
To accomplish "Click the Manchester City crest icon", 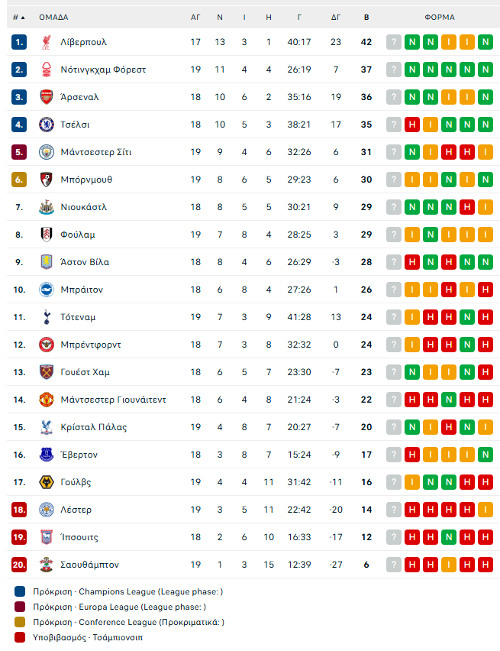I will (x=46, y=152).
